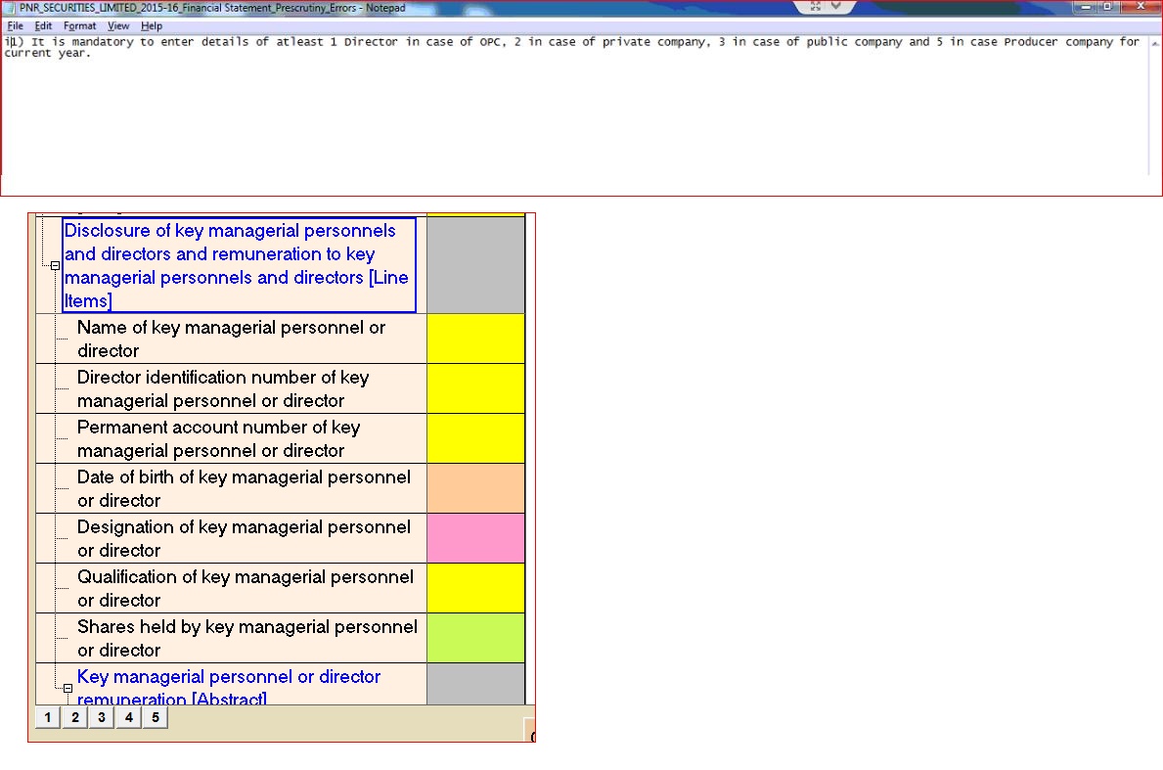
Task: Click the orange cell for Date of birth
Action: click(475, 488)
